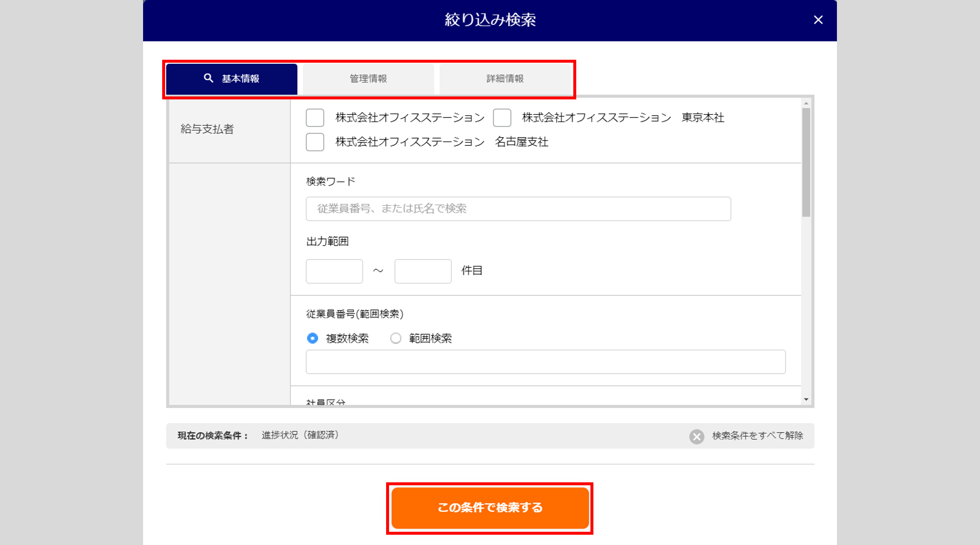Focus the 検索ワード input field
The image size is (980, 545).
[x=518, y=209]
